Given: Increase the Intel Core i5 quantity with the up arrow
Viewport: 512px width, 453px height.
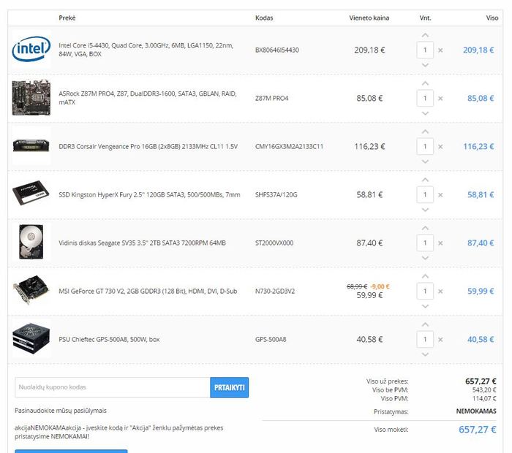Looking at the screenshot, I should (x=425, y=35).
